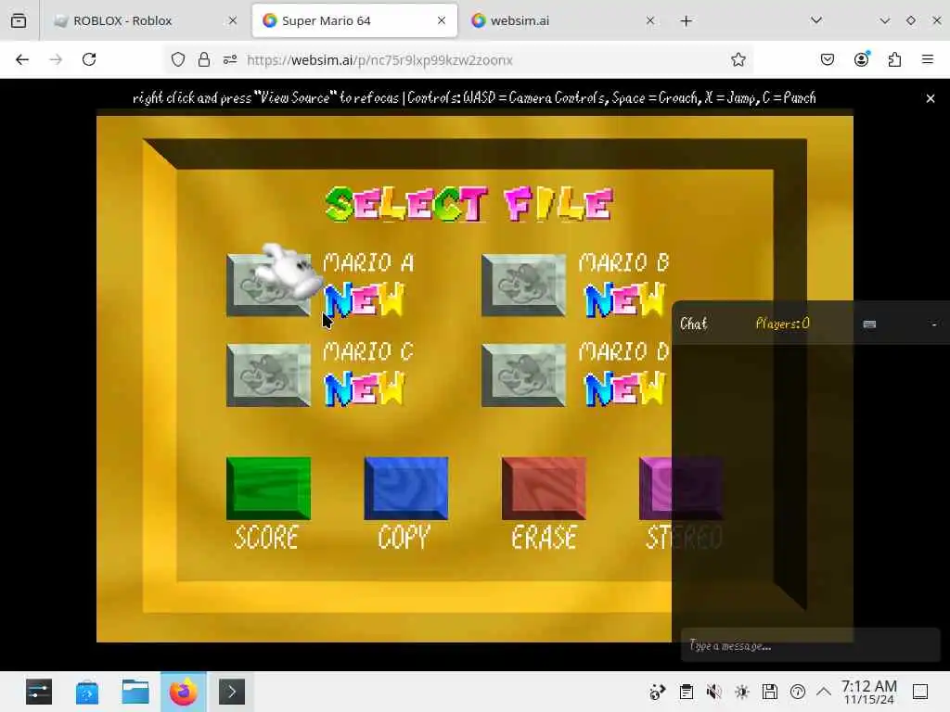950x712 pixels.
Task: Show desktop from taskbar corner
Action: click(x=920, y=692)
